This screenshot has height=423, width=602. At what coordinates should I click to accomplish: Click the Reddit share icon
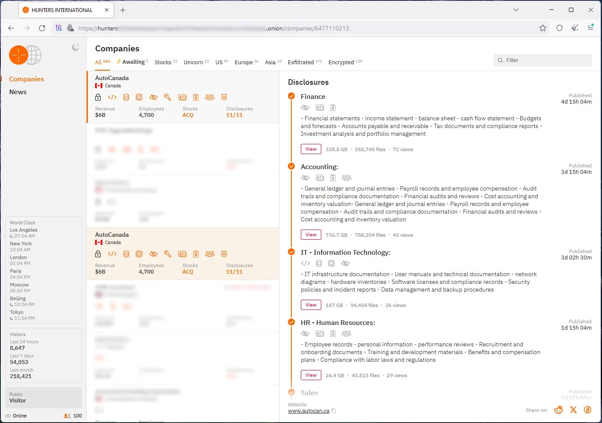558,410
